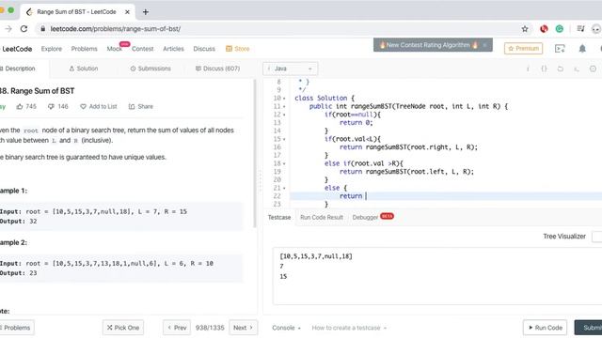
Task: Click the red browser extension icon
Action: [544, 29]
